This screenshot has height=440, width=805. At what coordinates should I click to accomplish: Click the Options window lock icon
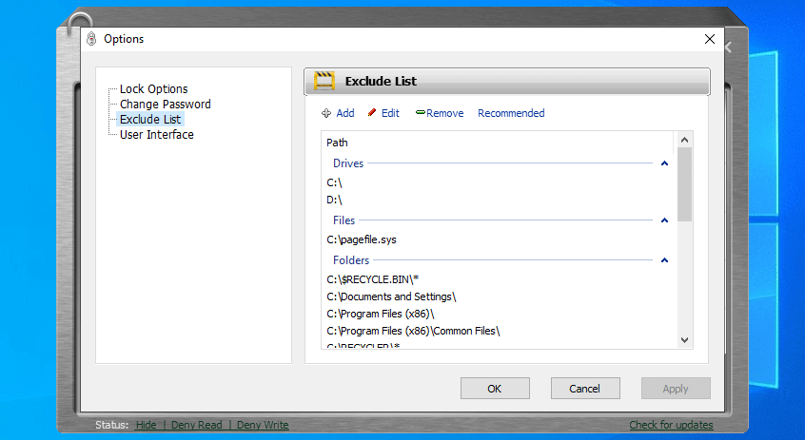[91, 39]
